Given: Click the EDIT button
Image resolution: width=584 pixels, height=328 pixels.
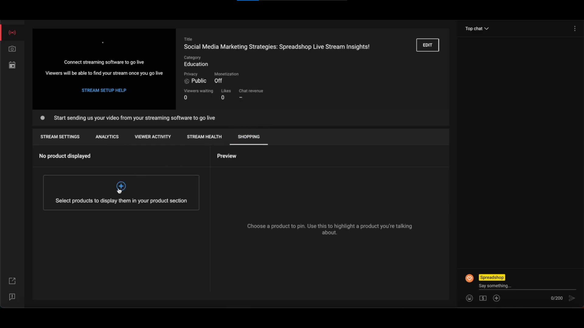Looking at the screenshot, I should tap(427, 45).
